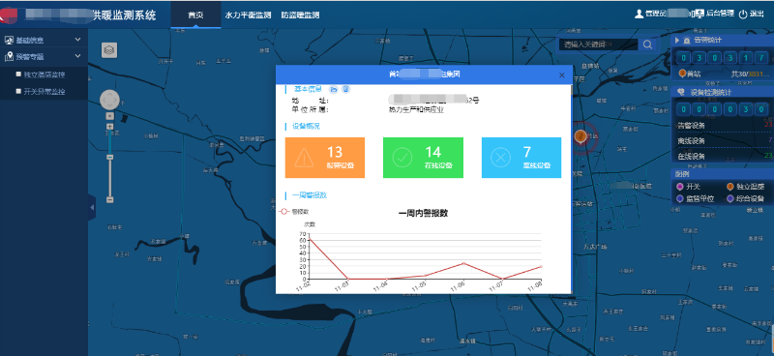Click the folder icon beside 基本信息
Image resolution: width=774 pixels, height=356 pixels.
click(334, 89)
